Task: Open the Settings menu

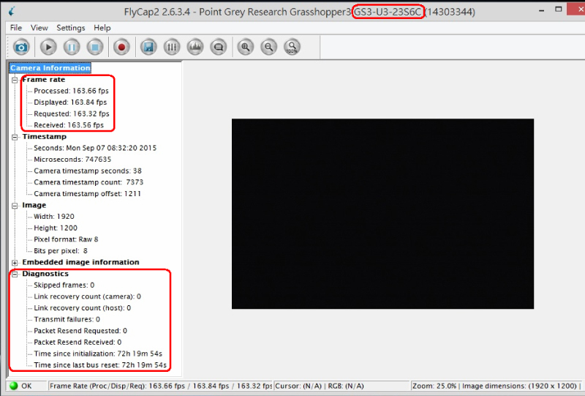Action: click(71, 28)
